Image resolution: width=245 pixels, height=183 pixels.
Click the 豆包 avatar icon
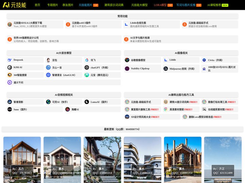tap(48, 60)
